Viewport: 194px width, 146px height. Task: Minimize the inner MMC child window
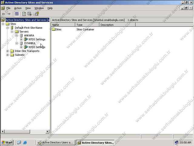pyautogui.click(x=182, y=8)
